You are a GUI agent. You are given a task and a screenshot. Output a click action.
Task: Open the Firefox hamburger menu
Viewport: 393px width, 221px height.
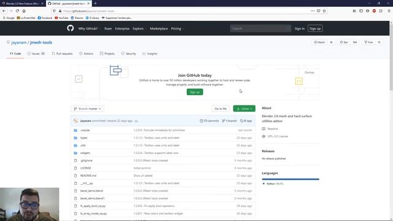pyautogui.click(x=389, y=11)
